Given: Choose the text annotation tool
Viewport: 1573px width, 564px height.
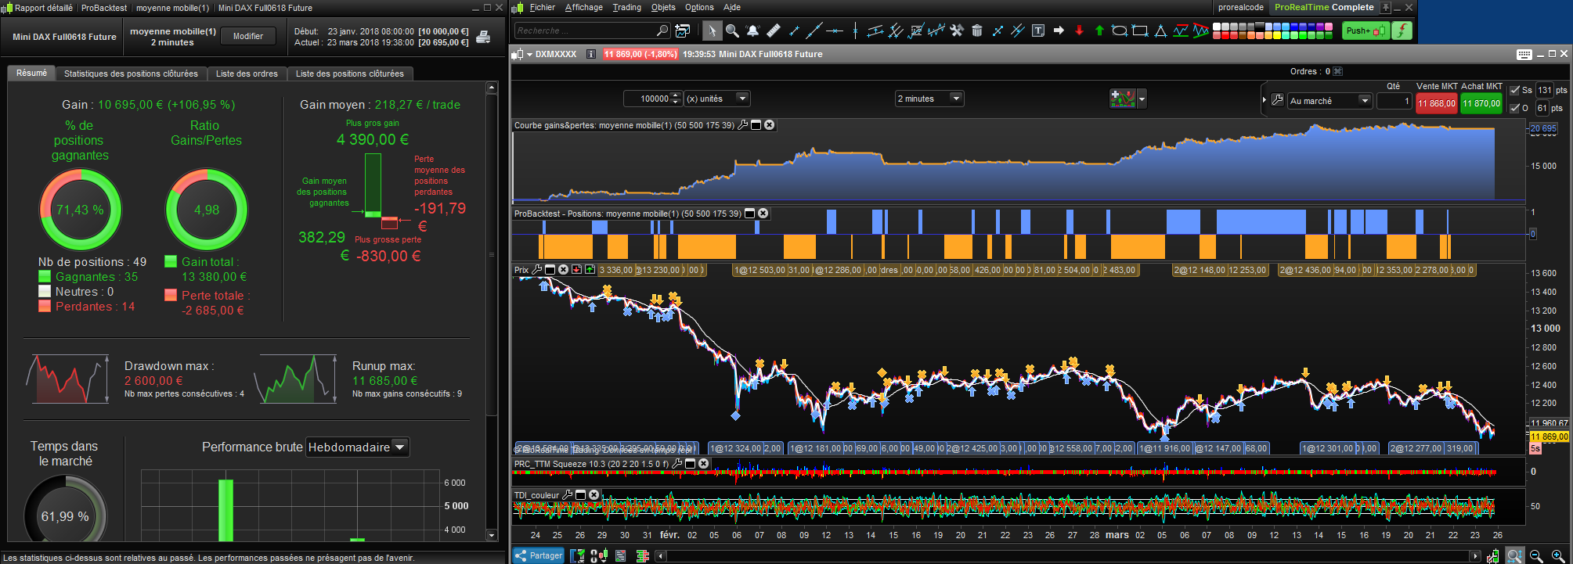Looking at the screenshot, I should 1038,31.
